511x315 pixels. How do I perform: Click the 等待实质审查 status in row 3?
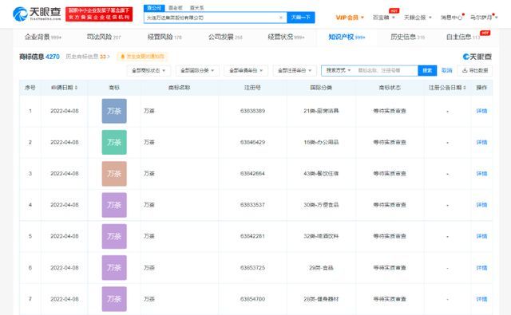pos(390,173)
